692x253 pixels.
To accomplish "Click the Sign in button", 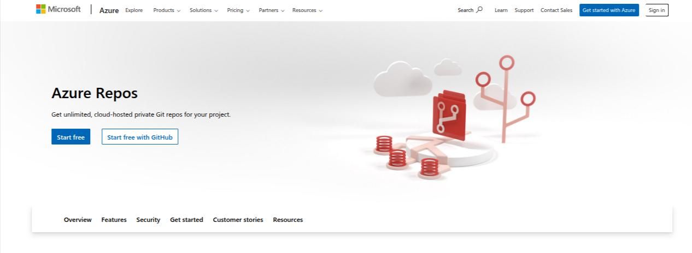I will [657, 10].
